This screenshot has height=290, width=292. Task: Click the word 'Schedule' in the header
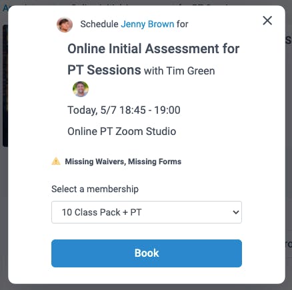pyautogui.click(x=99, y=24)
